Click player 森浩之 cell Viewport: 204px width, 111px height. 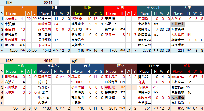tap(11, 82)
